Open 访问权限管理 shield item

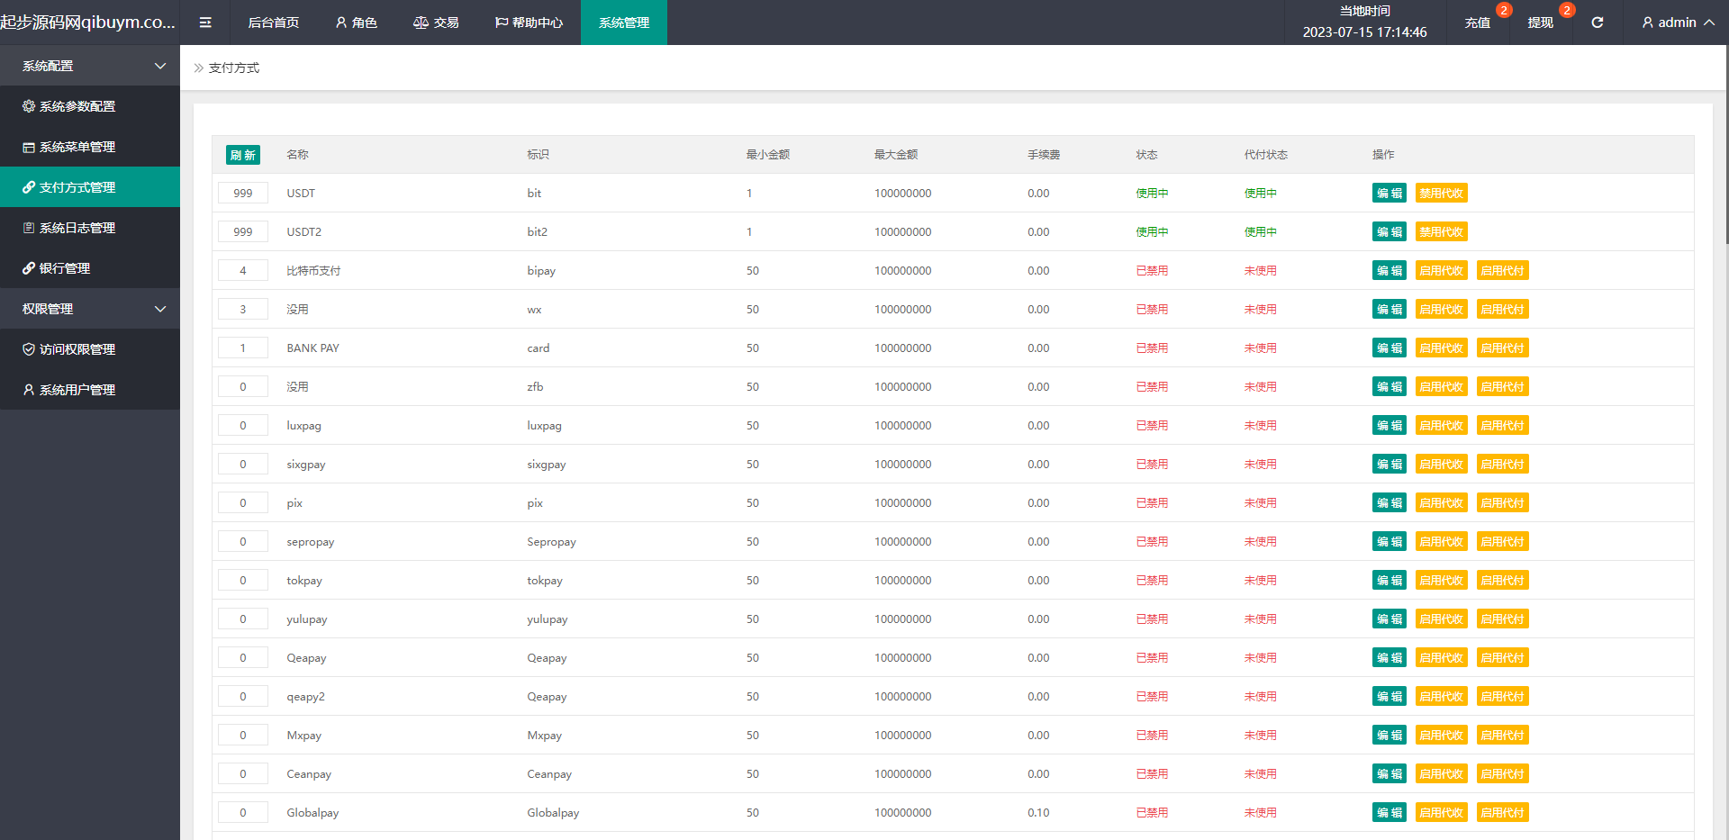click(77, 349)
